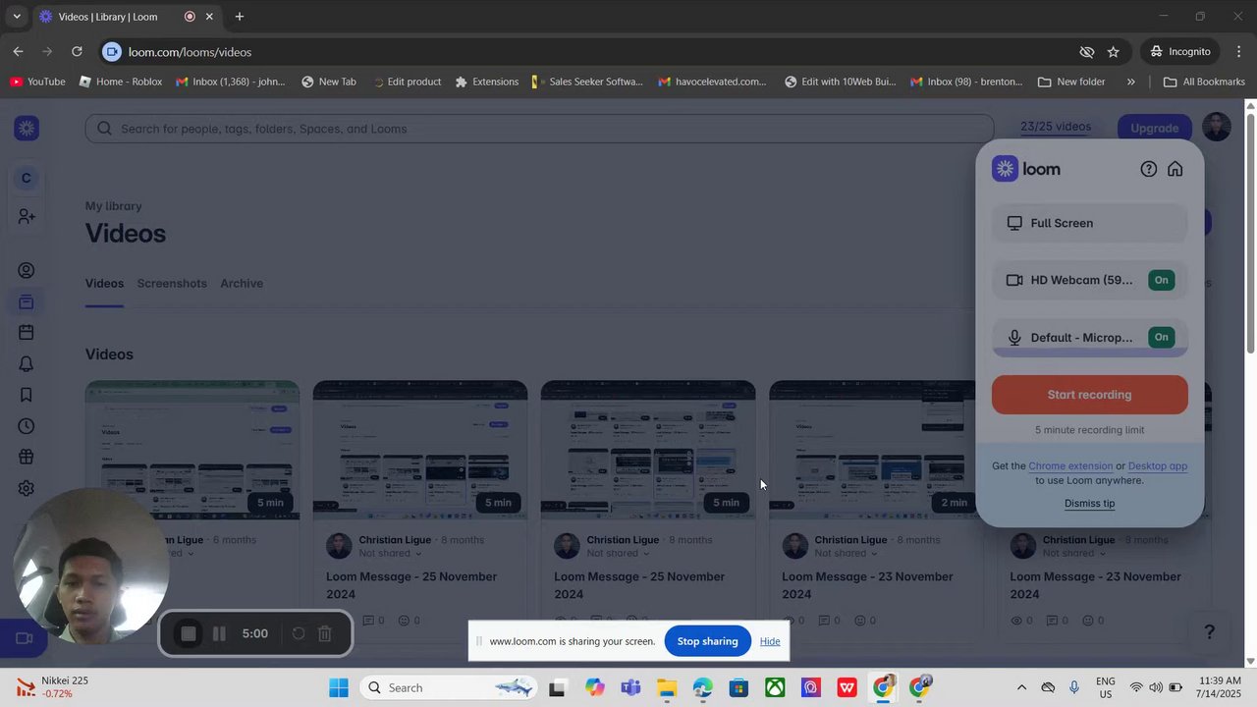Bookmark this page with the star icon
1257x707 pixels.
[1114, 52]
